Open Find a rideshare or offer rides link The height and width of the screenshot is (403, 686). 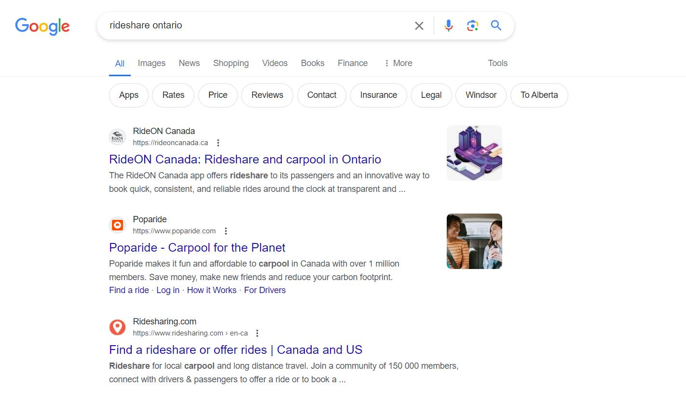point(236,350)
